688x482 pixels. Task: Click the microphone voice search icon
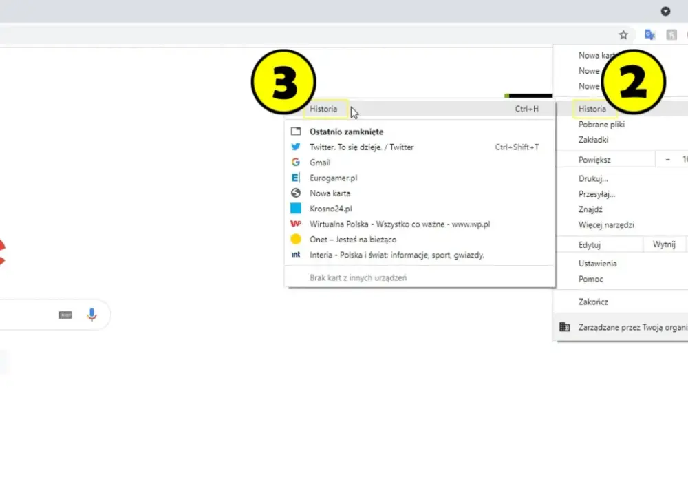(x=92, y=314)
